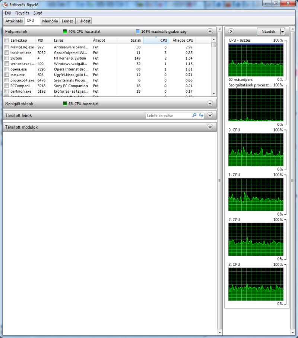The height and width of the screenshot is (338, 298).
Task: Collapse the Folyamatok panel
Action: (210, 32)
